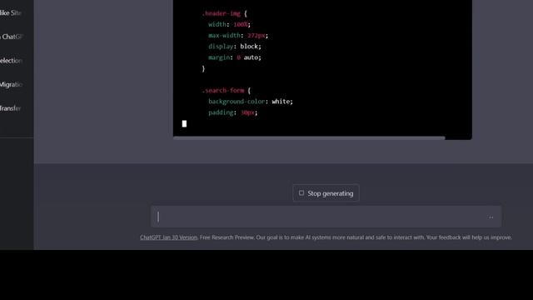Click the 'display: block;' code line
533x300 pixels.
click(x=235, y=47)
